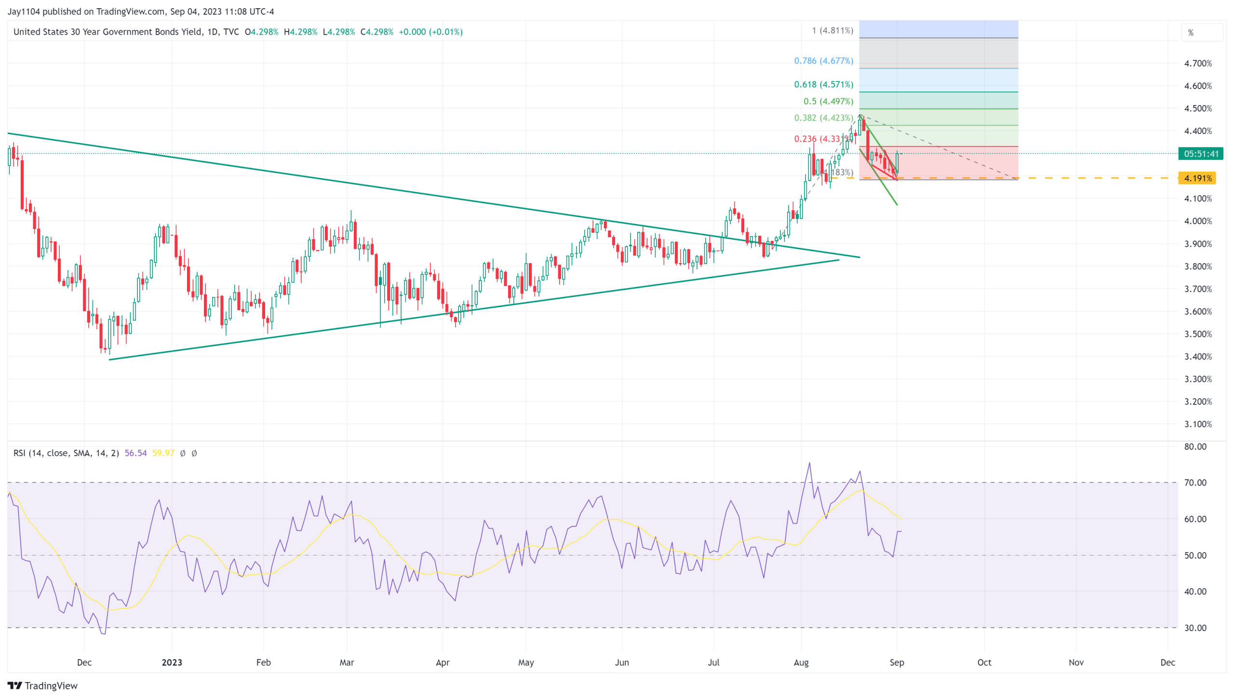Viewport: 1234px width, 699px height.
Task: Click the Fibonacci 0.786 (4.677%) label
Action: point(823,61)
